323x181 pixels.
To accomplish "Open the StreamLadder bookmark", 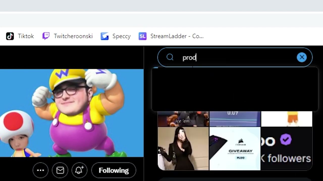I will 171,36.
